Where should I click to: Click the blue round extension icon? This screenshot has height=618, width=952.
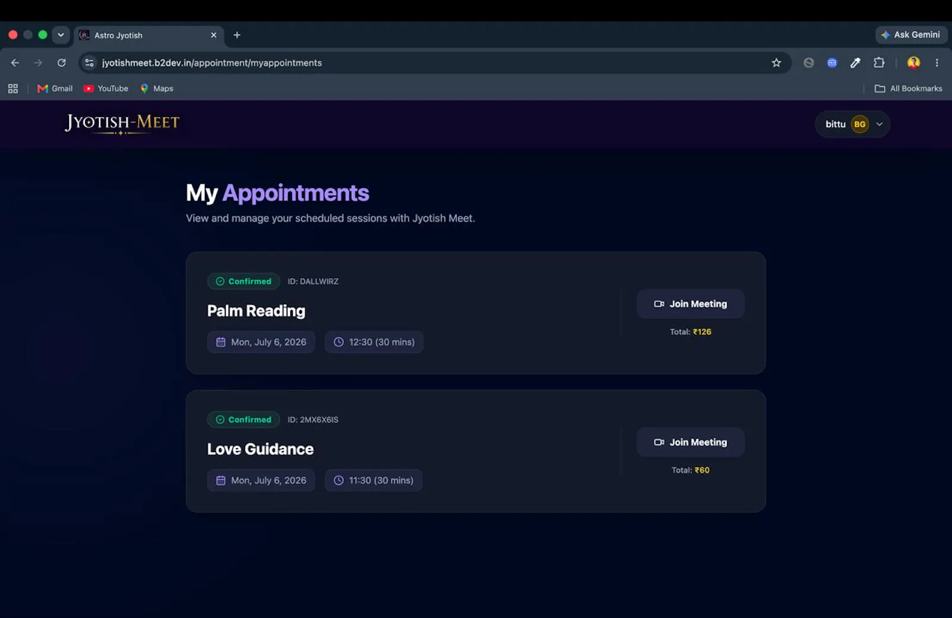832,63
